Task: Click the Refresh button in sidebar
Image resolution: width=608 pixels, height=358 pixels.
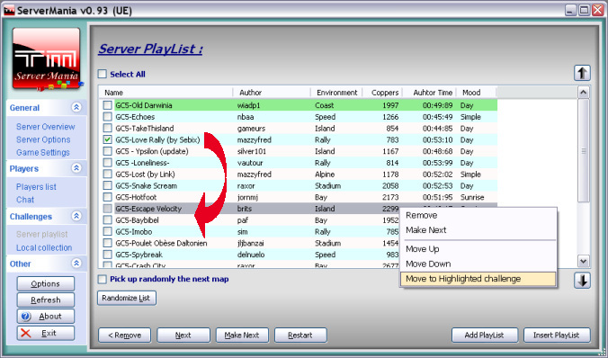Action: [x=45, y=300]
